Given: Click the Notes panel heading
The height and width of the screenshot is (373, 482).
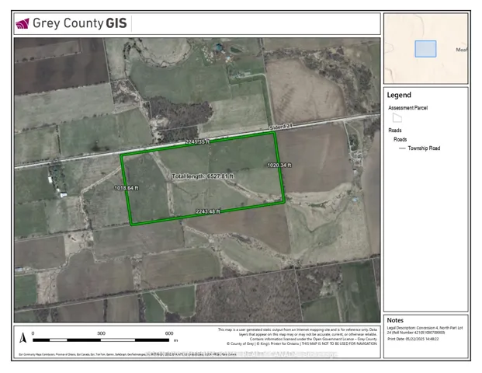Looking at the screenshot, I should 395,320.
